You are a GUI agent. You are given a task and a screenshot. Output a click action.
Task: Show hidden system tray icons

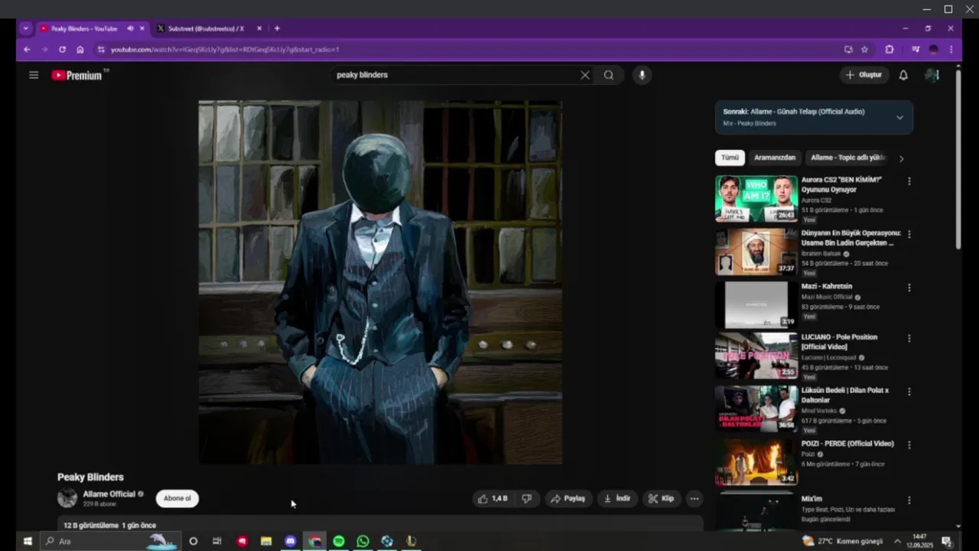coord(898,541)
